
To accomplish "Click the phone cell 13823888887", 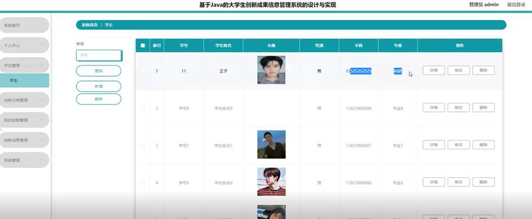I will [359, 146].
